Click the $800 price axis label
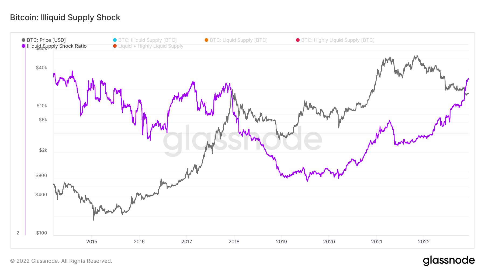 point(41,175)
